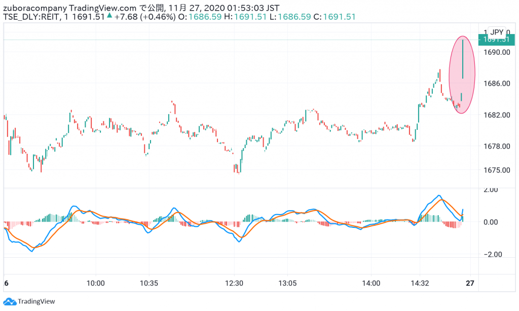Click the zuboracompany author name

coord(34,7)
